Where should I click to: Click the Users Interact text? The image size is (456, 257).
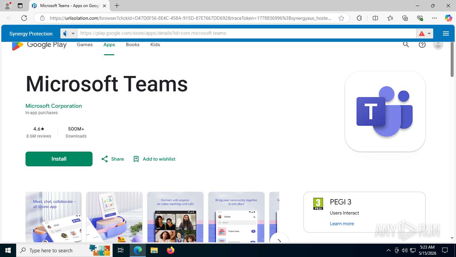344,213
